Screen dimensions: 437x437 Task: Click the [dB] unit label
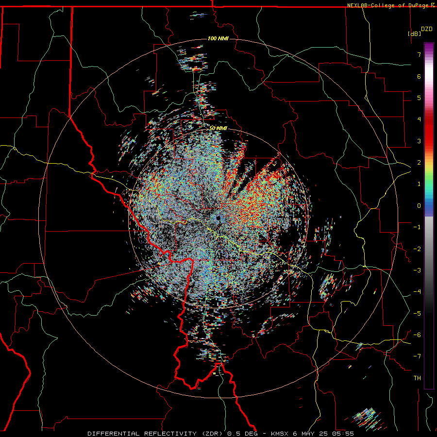(415, 34)
